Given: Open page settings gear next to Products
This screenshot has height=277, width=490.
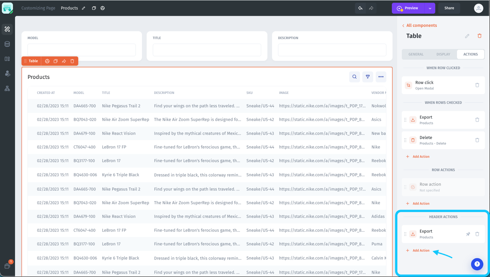Looking at the screenshot, I should tap(103, 8).
